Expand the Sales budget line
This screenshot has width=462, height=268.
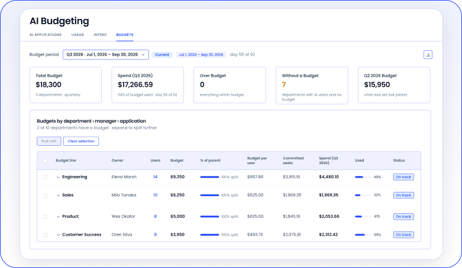tap(58, 195)
